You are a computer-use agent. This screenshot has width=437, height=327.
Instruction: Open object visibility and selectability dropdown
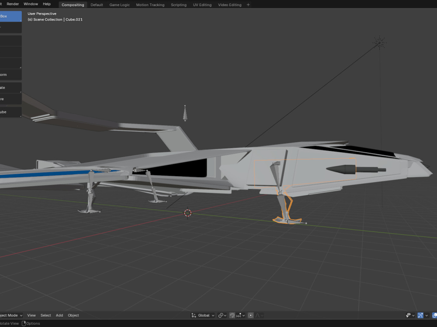coord(410,315)
